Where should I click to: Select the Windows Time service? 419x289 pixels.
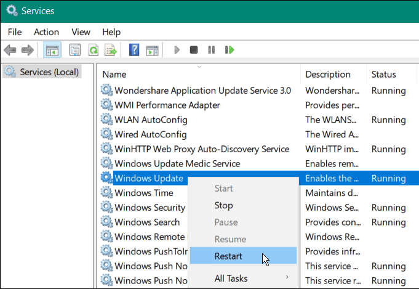[144, 193]
